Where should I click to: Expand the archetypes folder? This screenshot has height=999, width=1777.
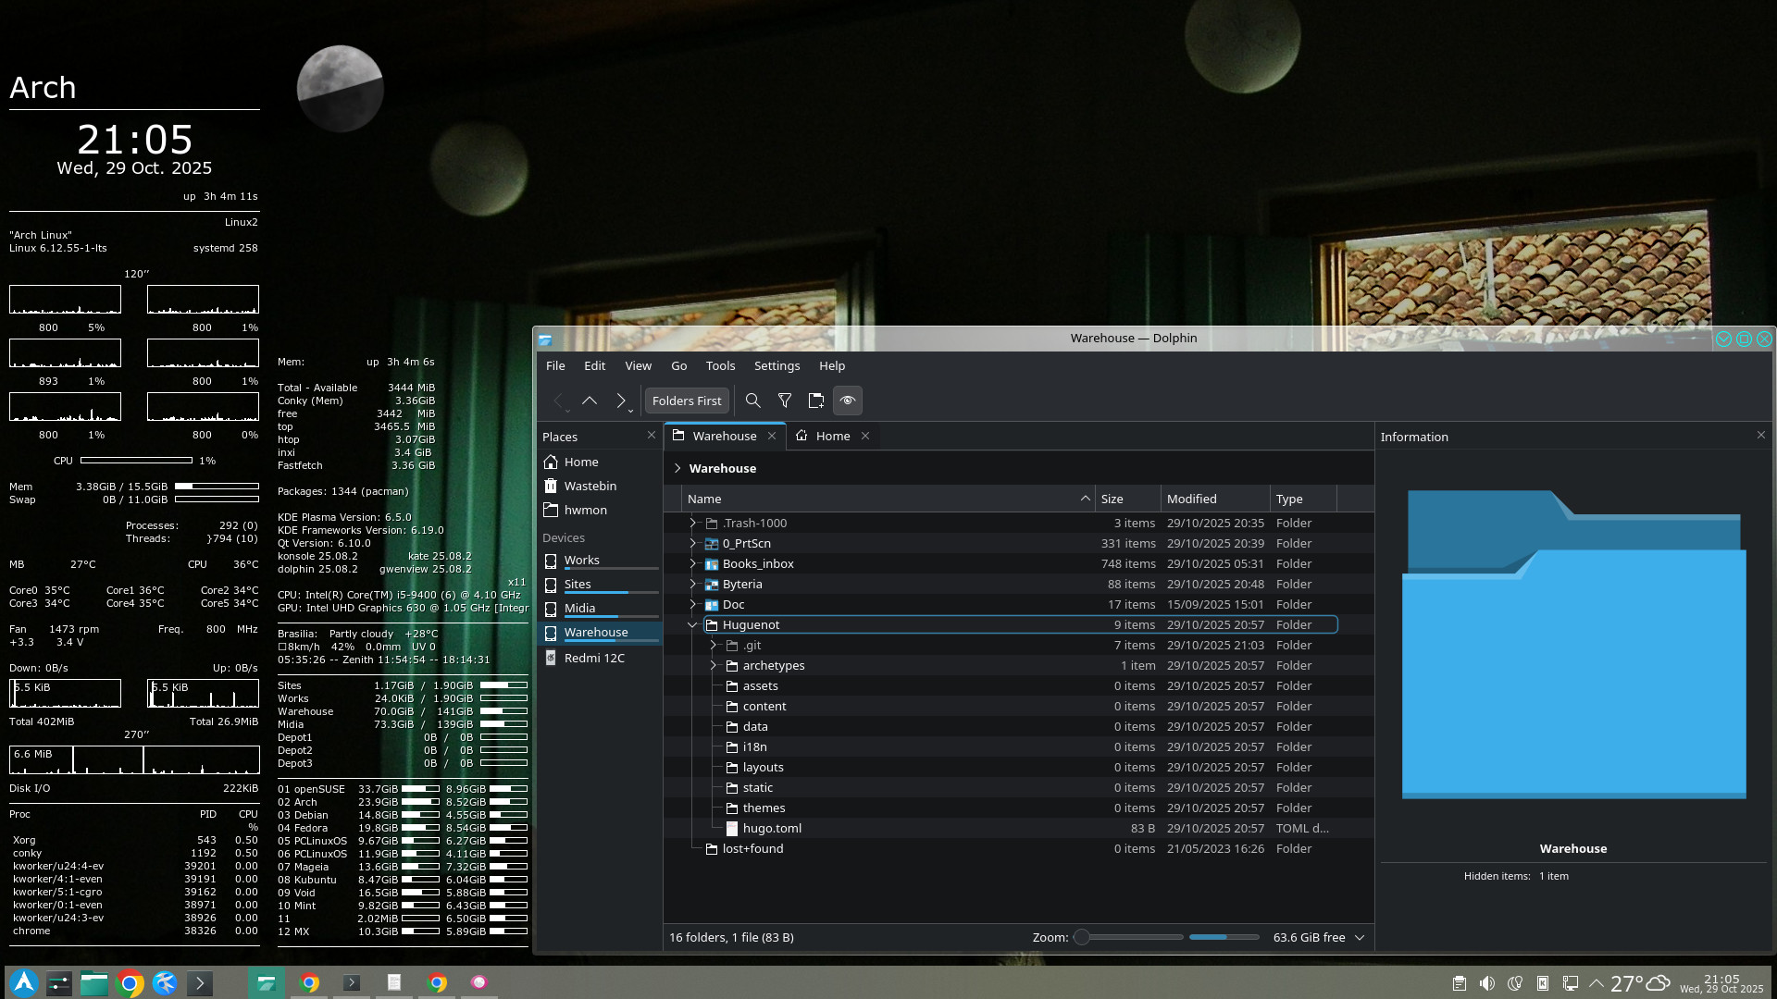pos(713,666)
